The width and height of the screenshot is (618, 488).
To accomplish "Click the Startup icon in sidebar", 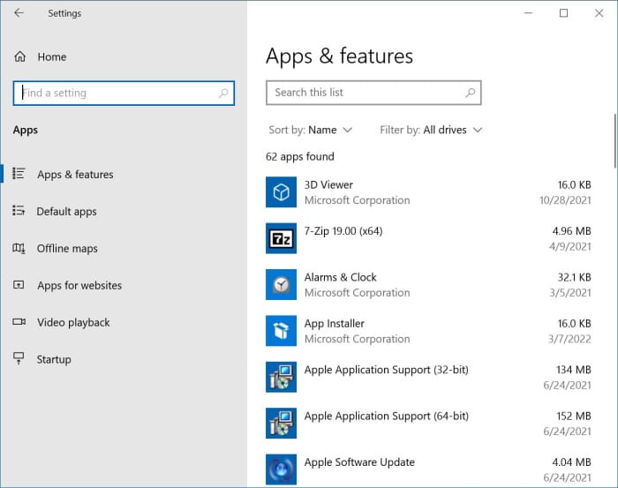I will tap(19, 358).
